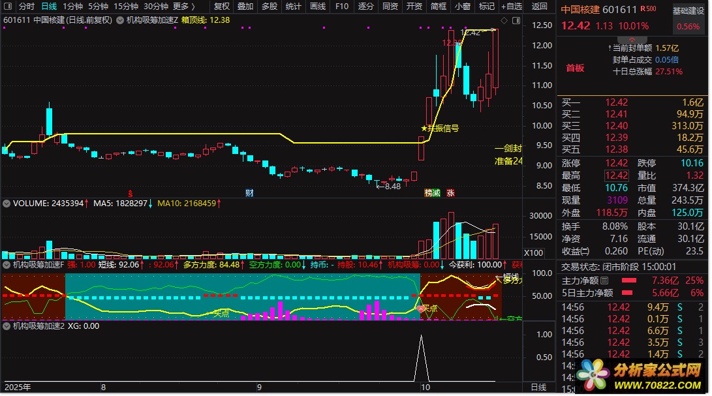Click the 中国核建 stock name header
Image resolution: width=712 pixels, height=396 pixels.
point(580,10)
